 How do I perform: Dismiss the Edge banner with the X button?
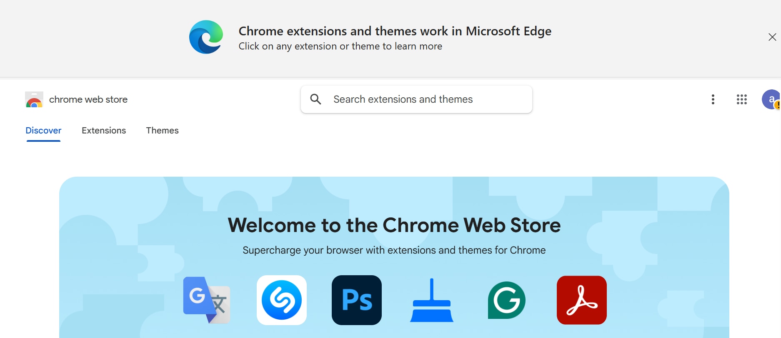772,37
